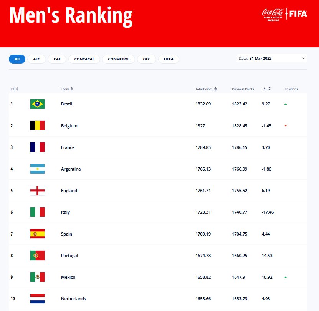Click the France flag icon

pyautogui.click(x=37, y=147)
